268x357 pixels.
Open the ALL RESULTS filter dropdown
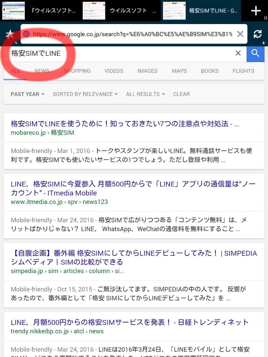pos(146,94)
